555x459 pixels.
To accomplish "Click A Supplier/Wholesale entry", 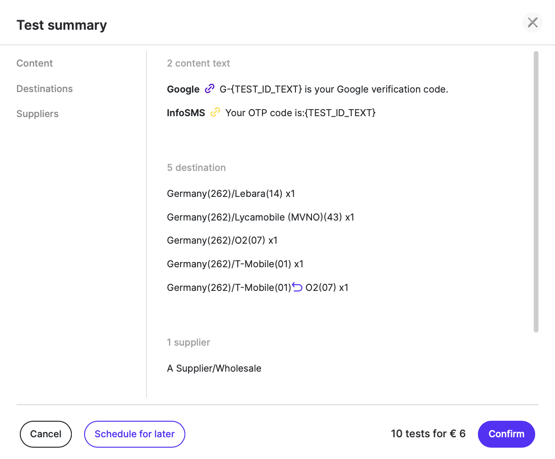I will (214, 368).
